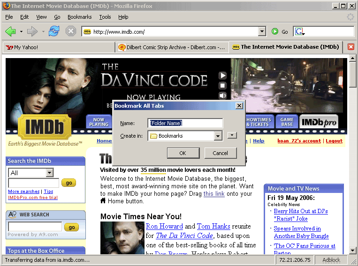The width and height of the screenshot is (358, 266).
Task: Reload the page with the refresh icon
Action: click(x=54, y=31)
